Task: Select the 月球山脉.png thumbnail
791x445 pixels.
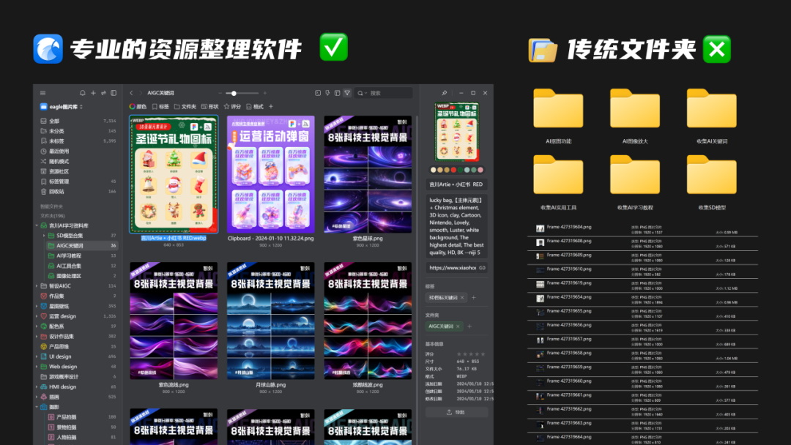Action: [270, 321]
